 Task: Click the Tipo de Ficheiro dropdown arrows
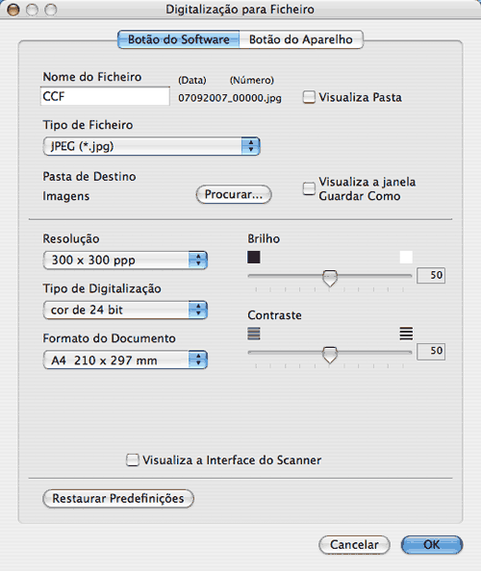pos(251,146)
